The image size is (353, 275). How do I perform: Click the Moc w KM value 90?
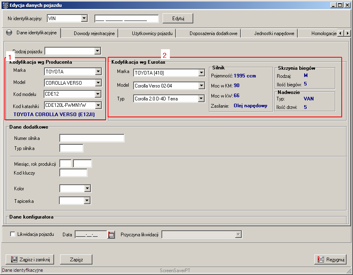tap(236, 85)
